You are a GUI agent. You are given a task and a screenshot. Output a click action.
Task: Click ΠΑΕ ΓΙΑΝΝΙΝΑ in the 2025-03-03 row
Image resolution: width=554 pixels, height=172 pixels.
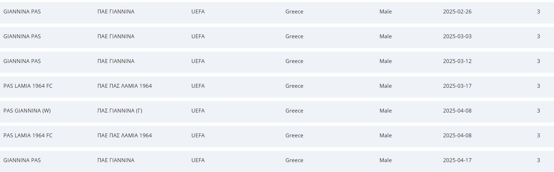(x=116, y=36)
